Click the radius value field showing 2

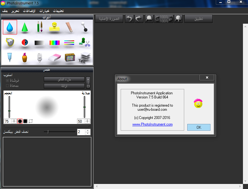(81, 132)
